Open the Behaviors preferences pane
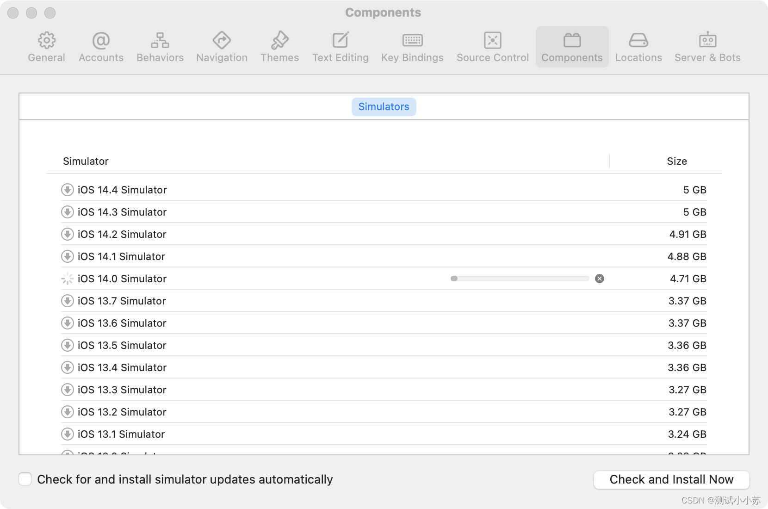 160,47
